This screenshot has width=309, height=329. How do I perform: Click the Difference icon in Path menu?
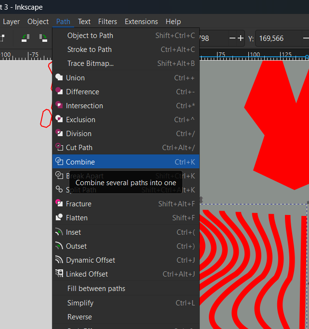click(x=59, y=91)
